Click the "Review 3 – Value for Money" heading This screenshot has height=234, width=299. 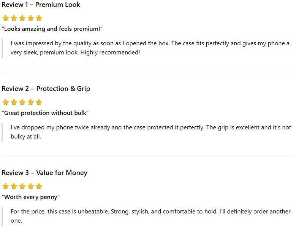[44, 173]
